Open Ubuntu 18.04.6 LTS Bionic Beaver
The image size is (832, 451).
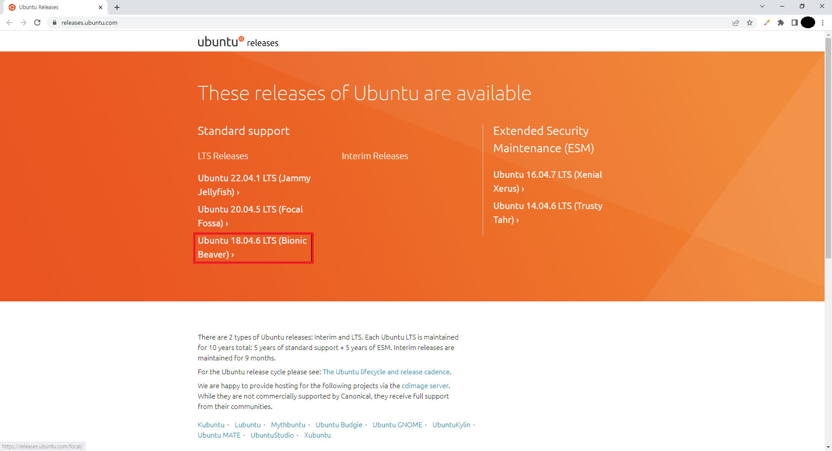[x=252, y=248]
